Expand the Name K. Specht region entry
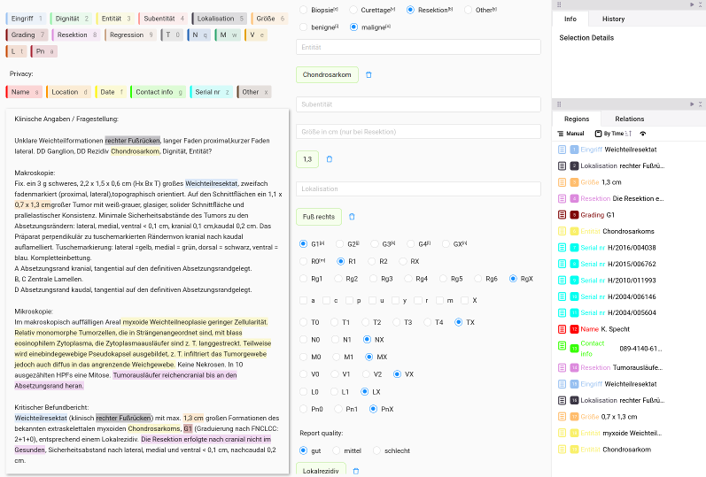Viewport: 706px width, 477px height. (x=562, y=328)
